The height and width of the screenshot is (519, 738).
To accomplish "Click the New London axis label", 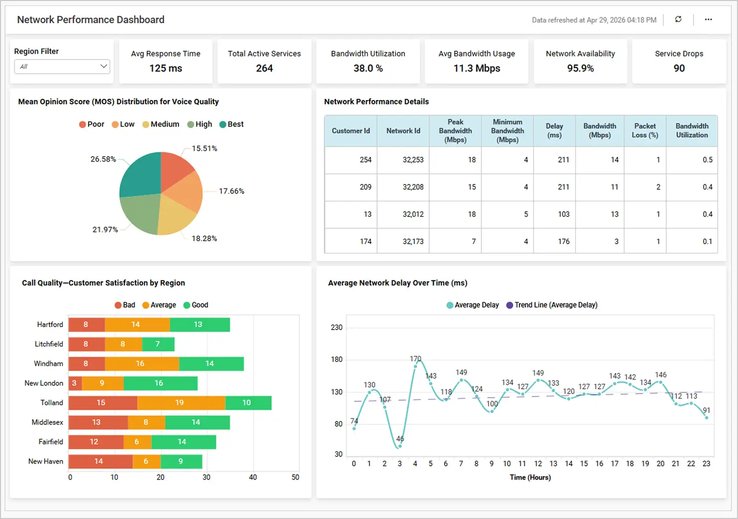I will pos(44,383).
